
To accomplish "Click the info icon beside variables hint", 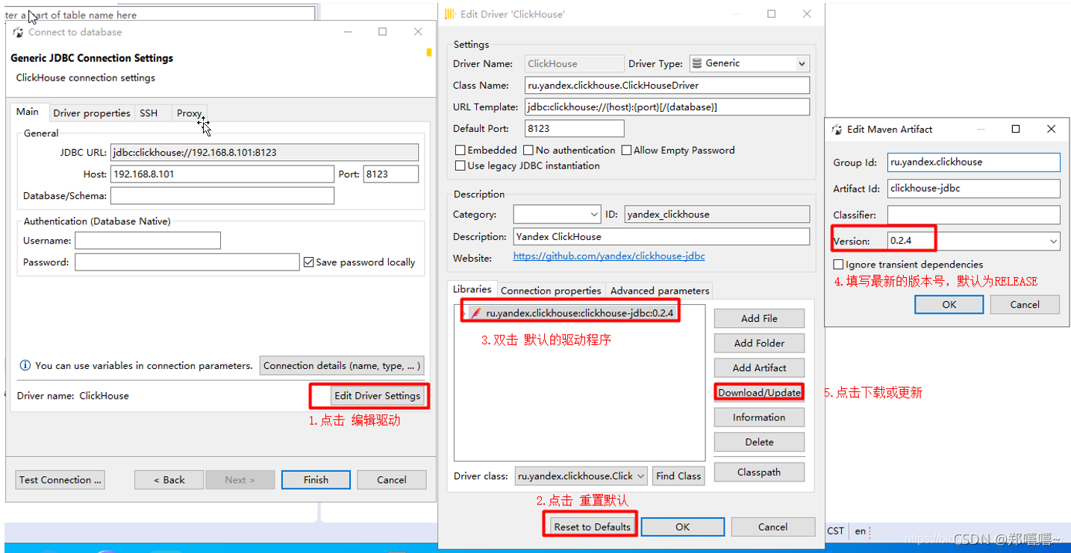I will coord(25,366).
